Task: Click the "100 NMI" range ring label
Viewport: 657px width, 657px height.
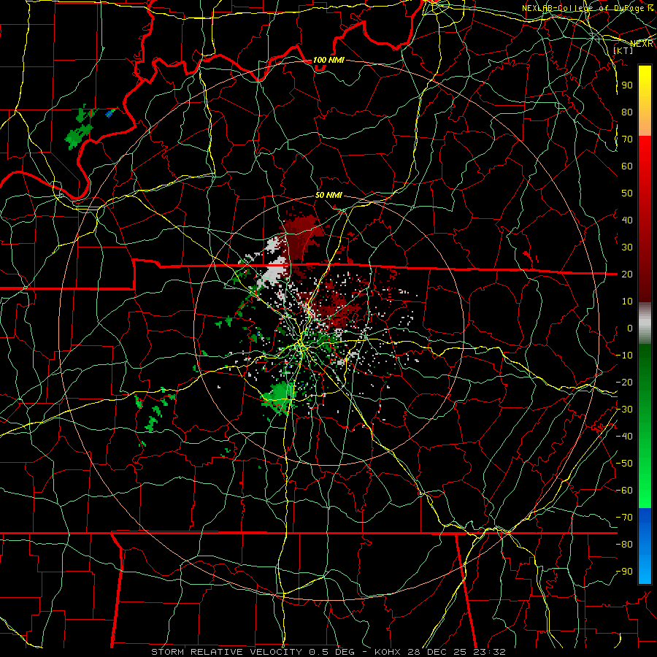Action: (328, 60)
